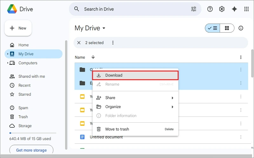Click the first selected folder icon
Image resolution: width=254 pixels, height=158 pixels.
pyautogui.click(x=82, y=70)
